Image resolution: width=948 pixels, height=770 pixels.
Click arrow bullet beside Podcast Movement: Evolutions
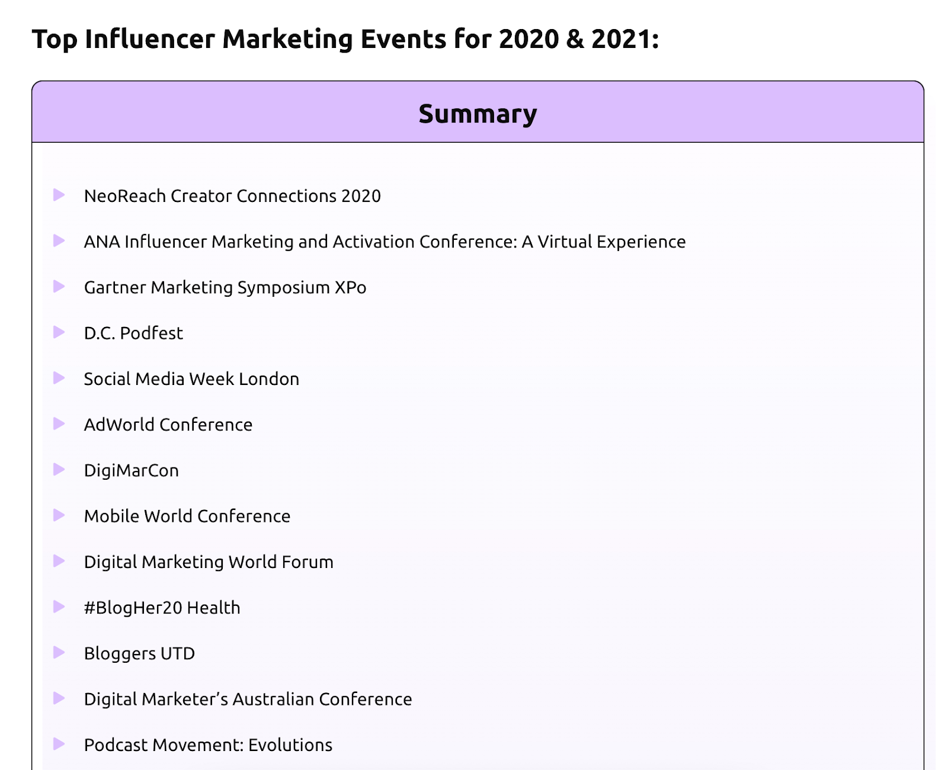click(59, 743)
